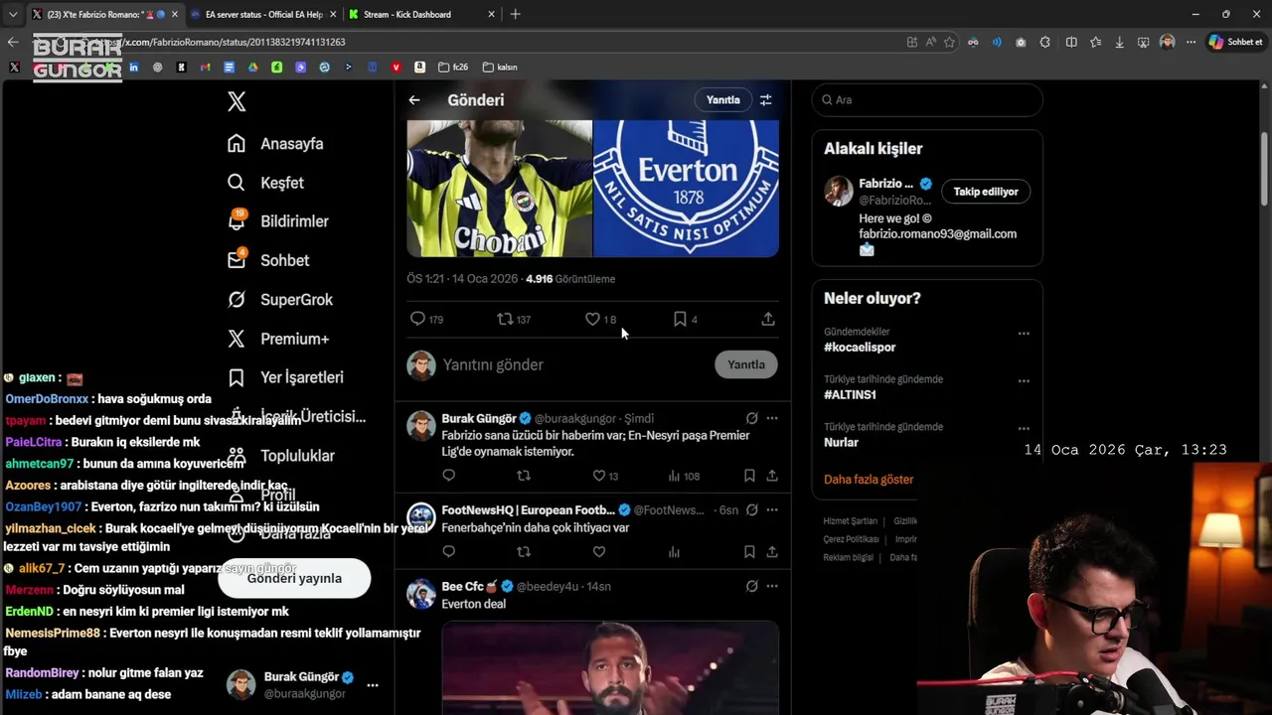This screenshot has width=1272, height=715.
Task: Open the fc26 bookmarks folder
Action: coord(453,68)
